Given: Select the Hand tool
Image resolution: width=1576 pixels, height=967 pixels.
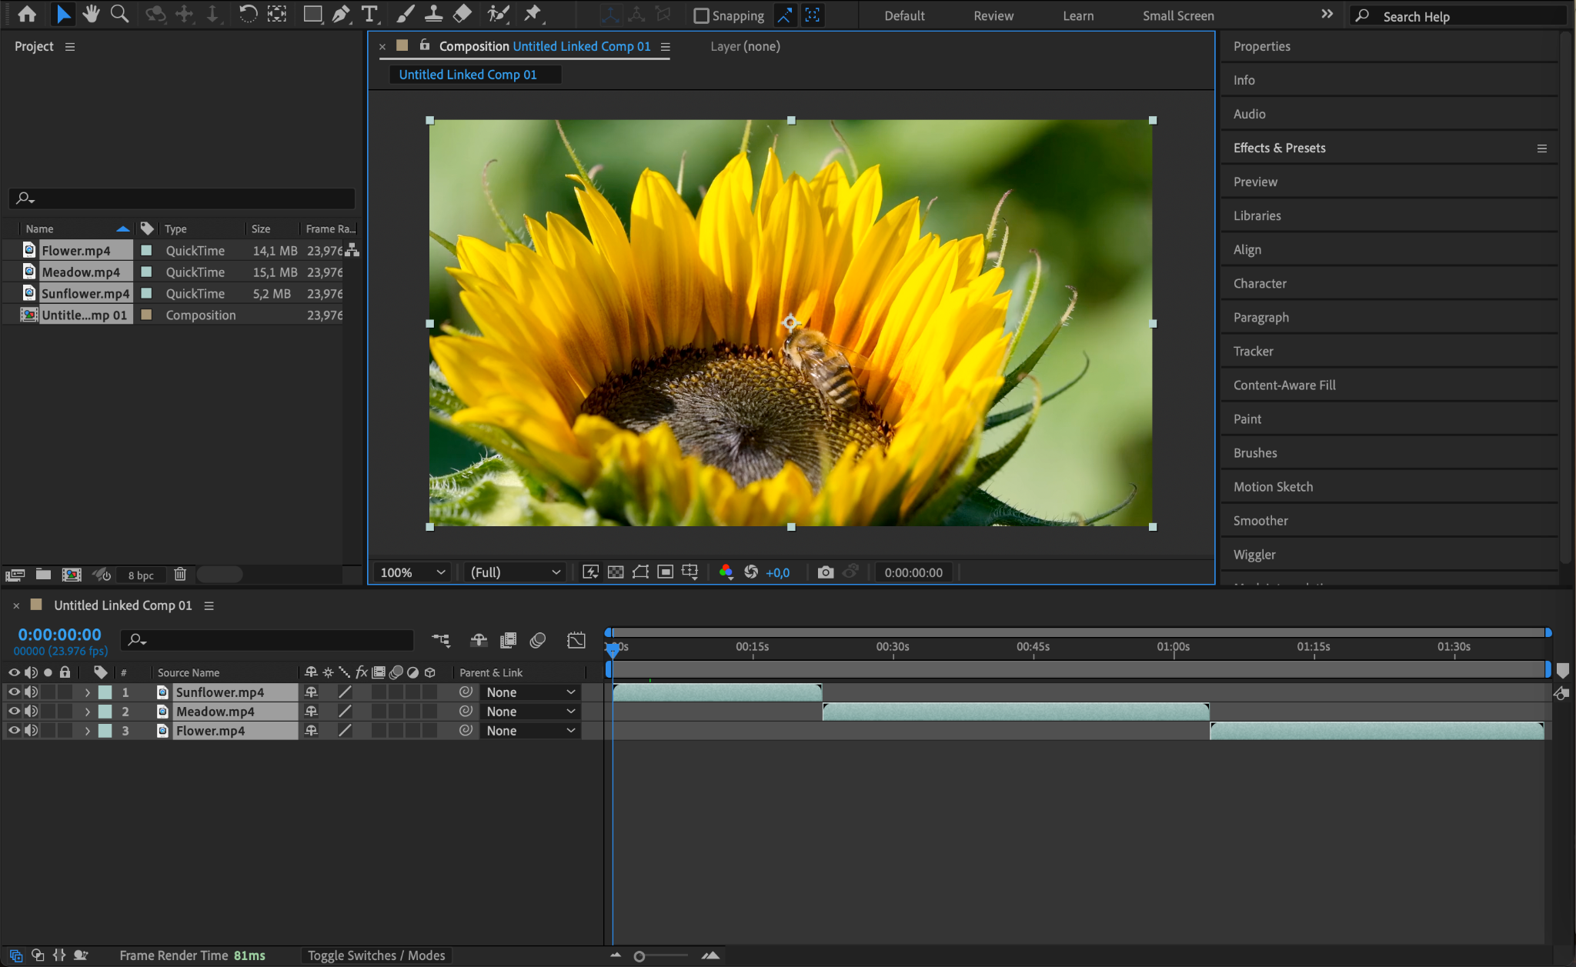Looking at the screenshot, I should coord(91,14).
